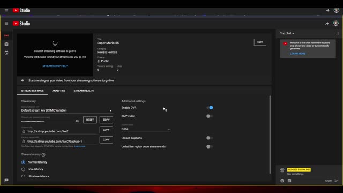Click the Say something chat input
Screen dimensions: 343x193
coord(312,174)
